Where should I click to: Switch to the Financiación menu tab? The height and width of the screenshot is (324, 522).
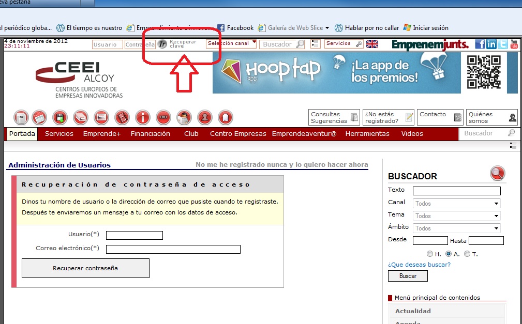[151, 133]
